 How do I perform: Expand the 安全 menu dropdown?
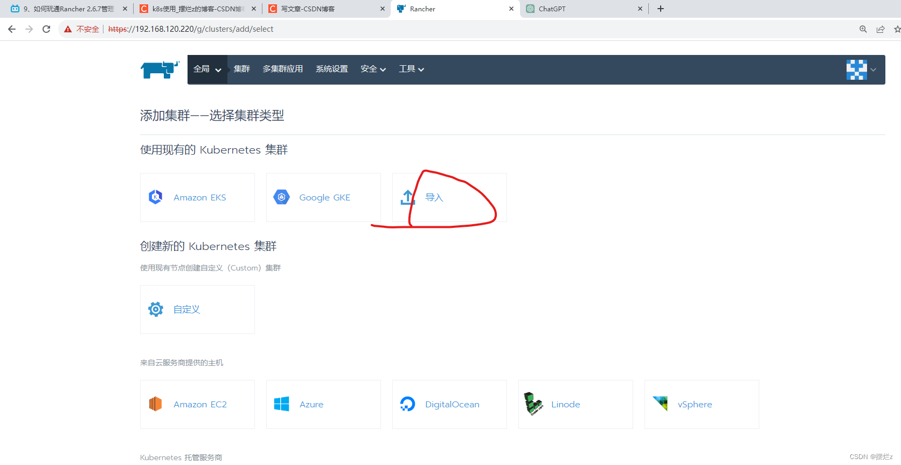tap(373, 69)
